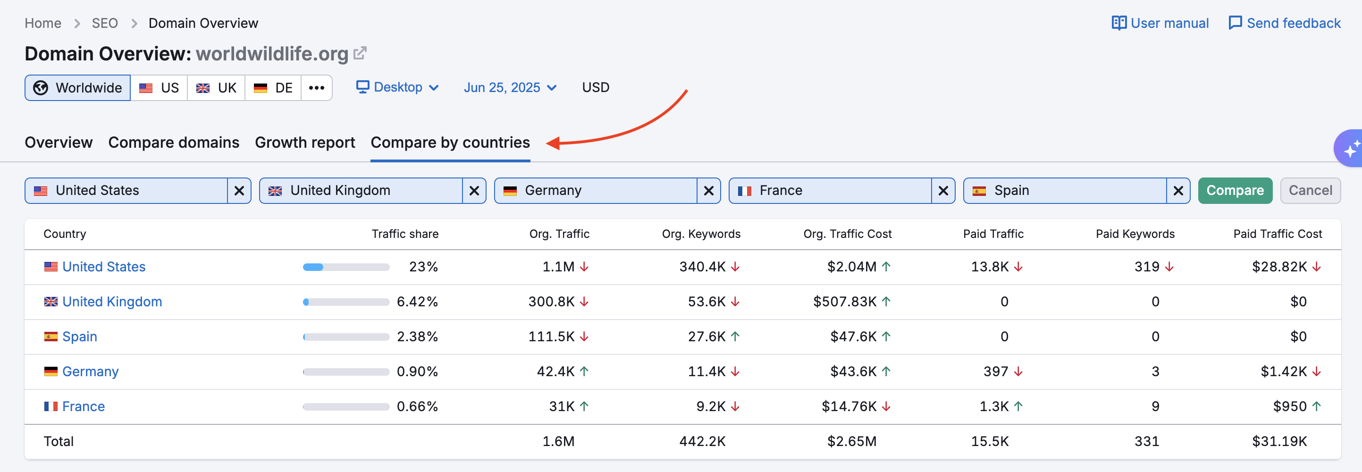The height and width of the screenshot is (472, 1362).
Task: Select the UK flag database filter
Action: (x=216, y=87)
